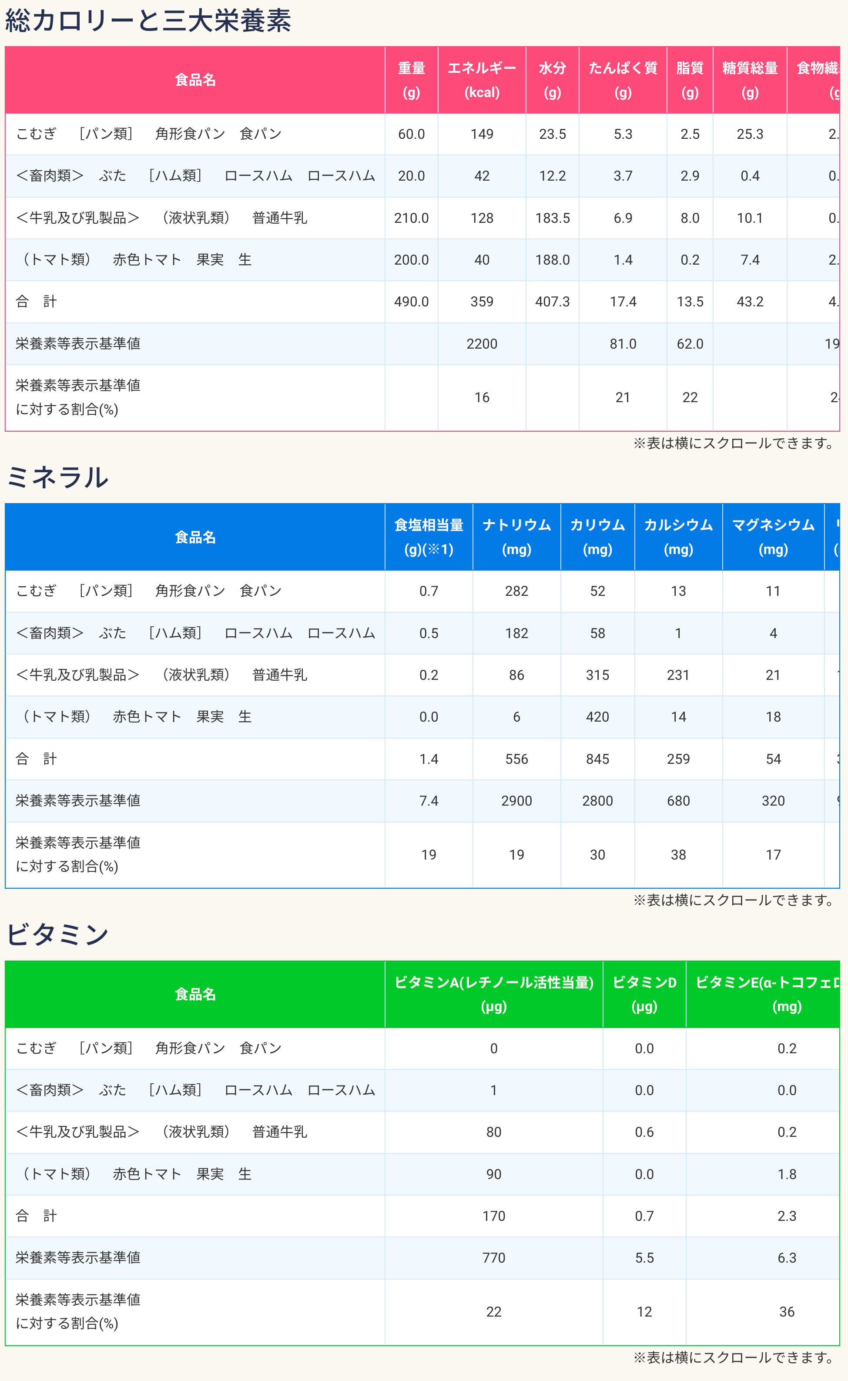Click the たんぱく質 (g) column header

[x=623, y=80]
